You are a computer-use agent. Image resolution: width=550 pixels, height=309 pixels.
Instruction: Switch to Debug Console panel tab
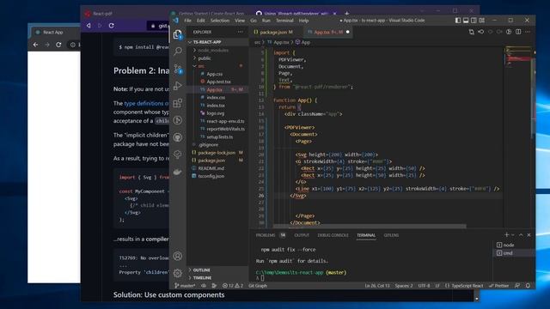333,235
